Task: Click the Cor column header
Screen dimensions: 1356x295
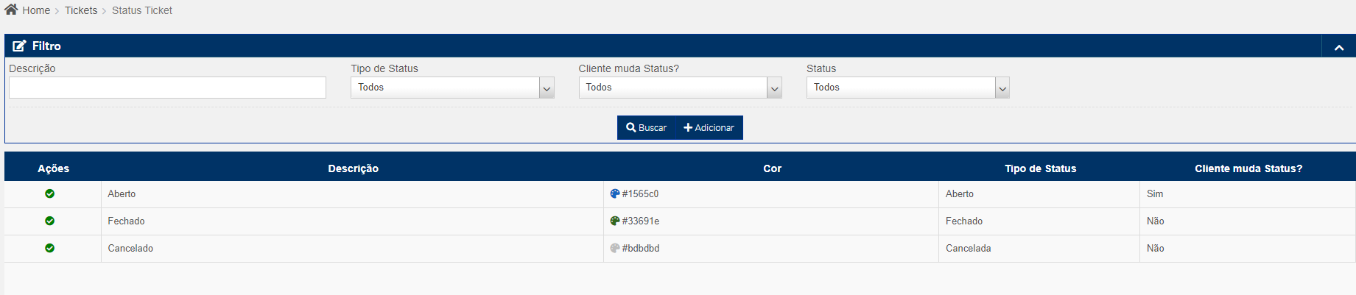Action: [x=772, y=168]
